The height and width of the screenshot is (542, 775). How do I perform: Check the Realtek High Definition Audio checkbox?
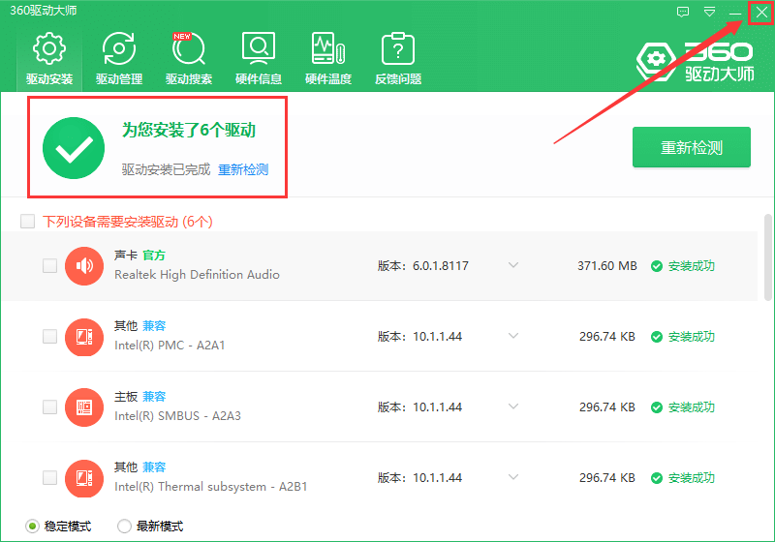pos(50,265)
